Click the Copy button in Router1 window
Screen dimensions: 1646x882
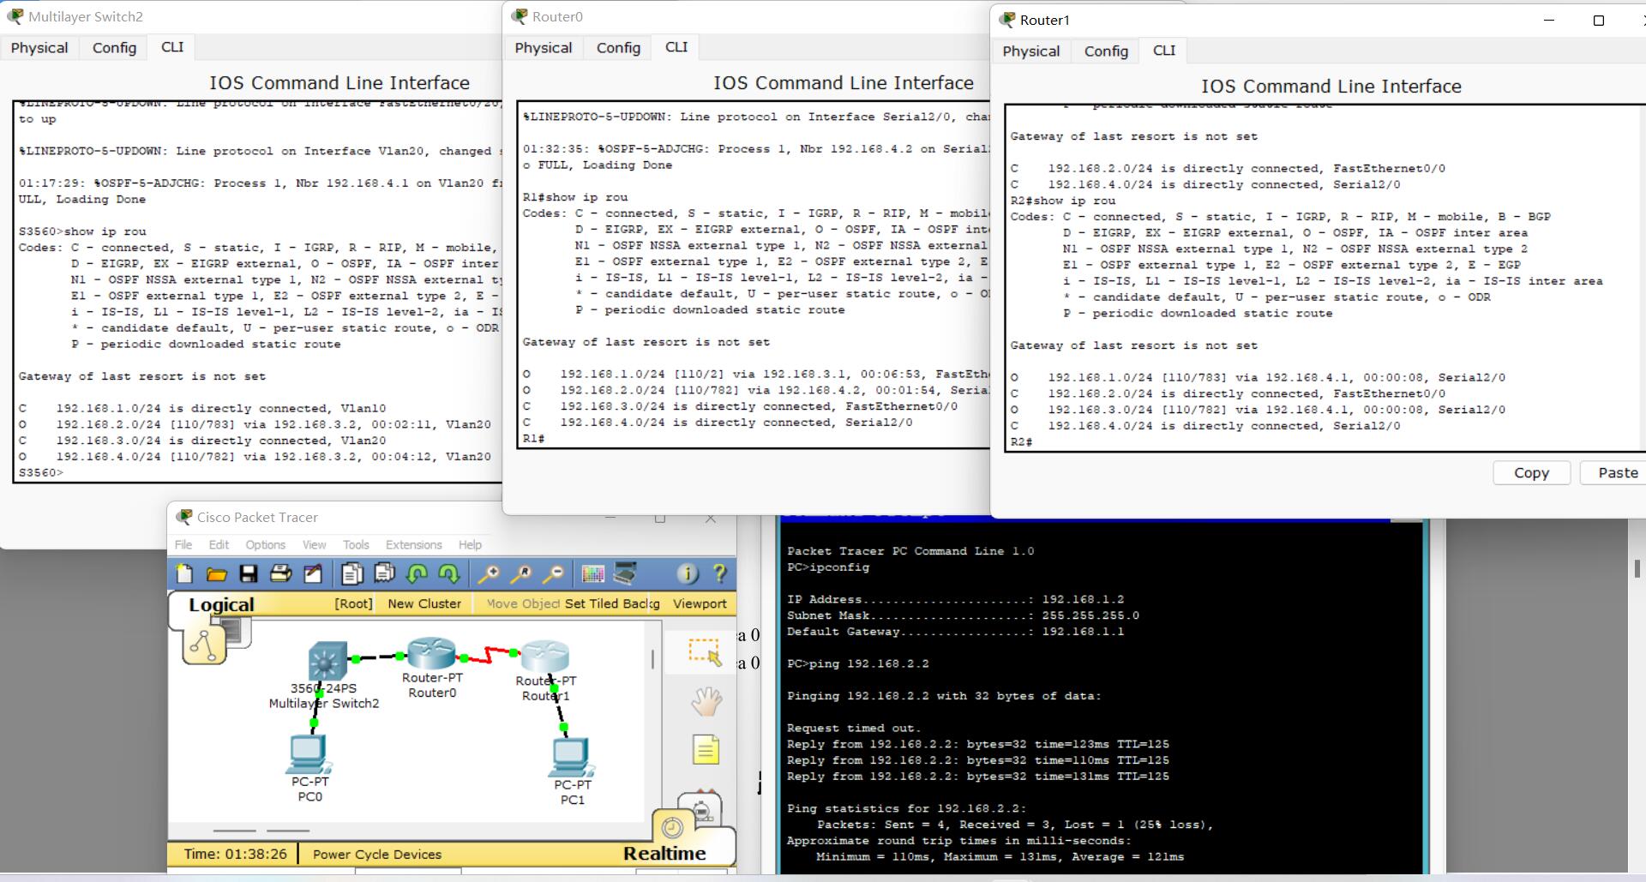coord(1531,473)
